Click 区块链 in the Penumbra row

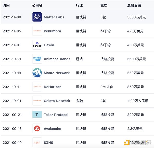pyautogui.click(x=81, y=31)
